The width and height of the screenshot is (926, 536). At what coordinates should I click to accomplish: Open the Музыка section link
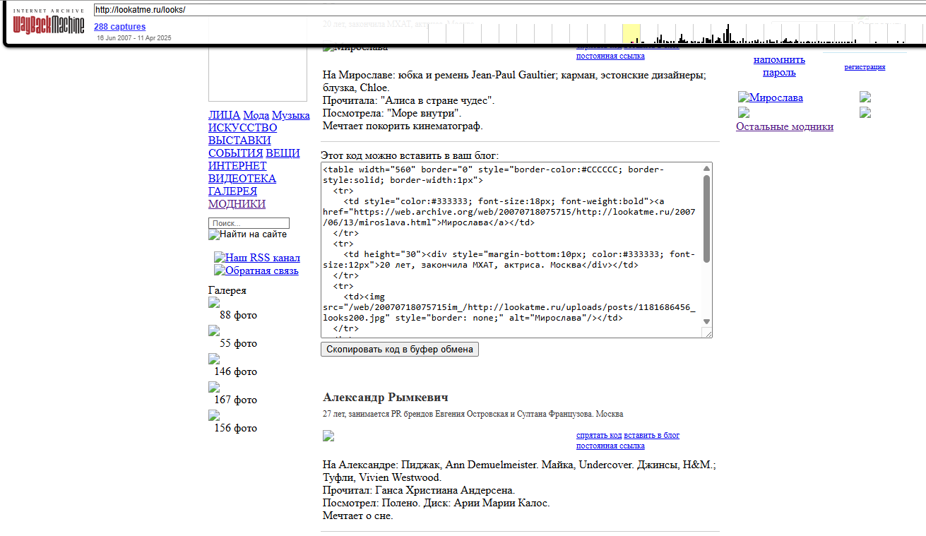point(291,115)
